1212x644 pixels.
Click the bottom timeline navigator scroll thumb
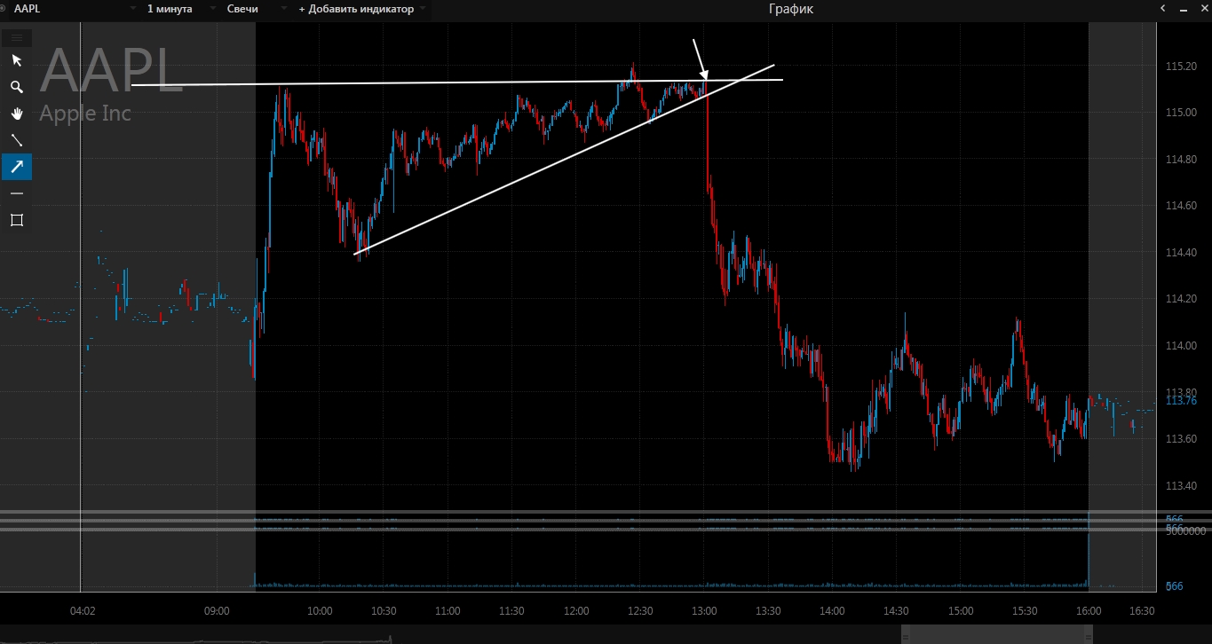coord(994,634)
